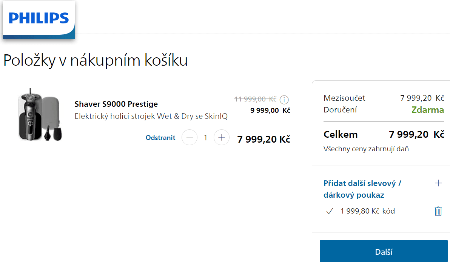Open price info icon next to the original price
The width and height of the screenshot is (450, 266).
click(x=284, y=100)
